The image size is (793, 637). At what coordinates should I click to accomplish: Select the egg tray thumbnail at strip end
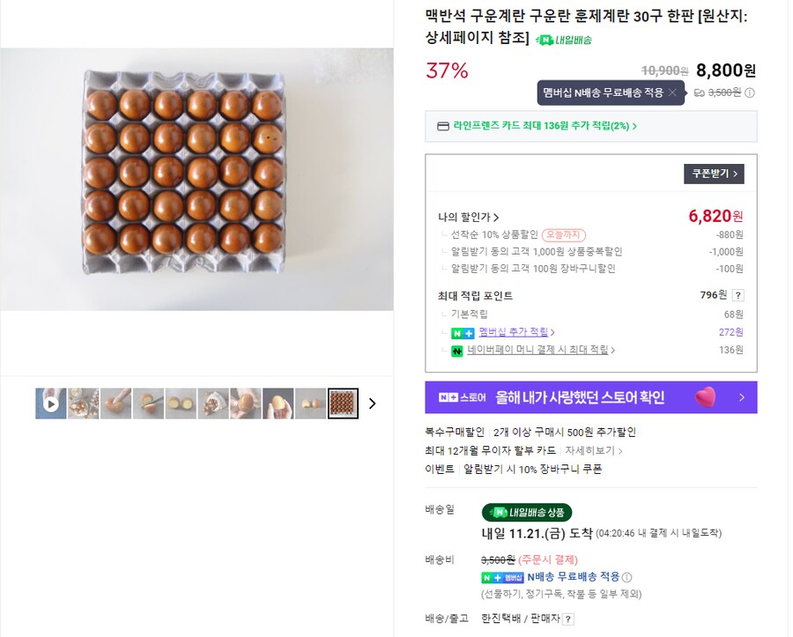[x=343, y=403]
